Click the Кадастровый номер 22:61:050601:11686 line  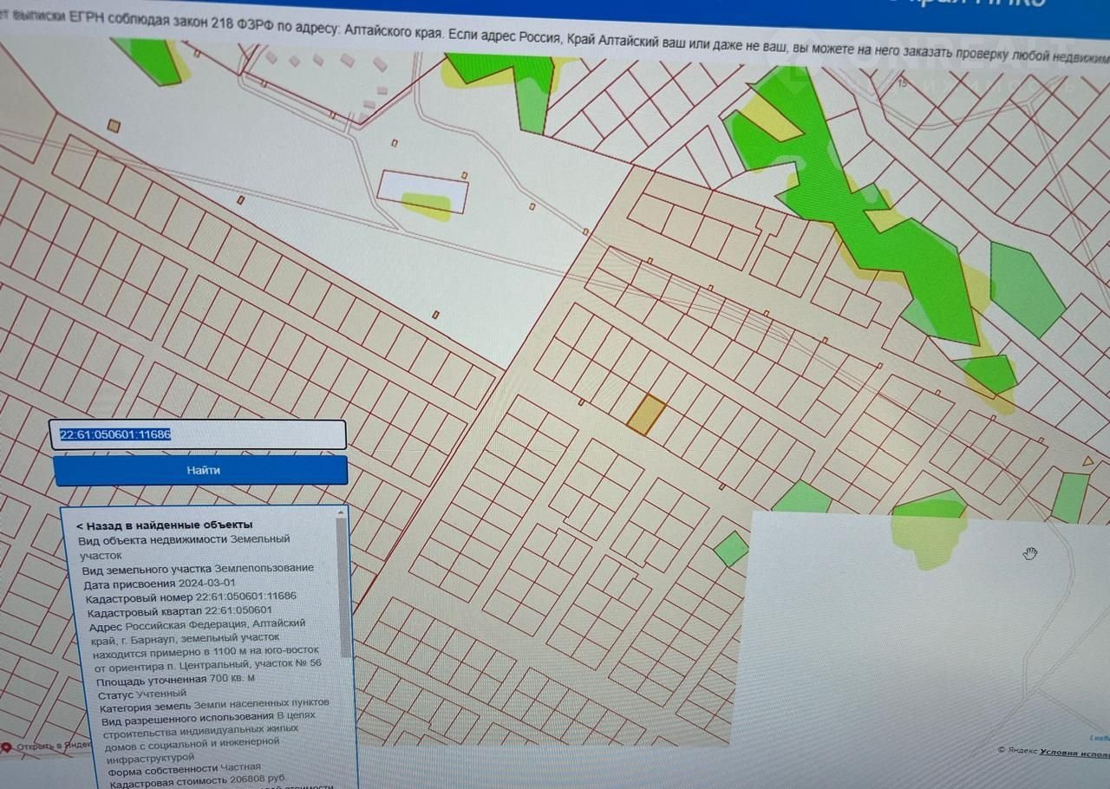191,597
